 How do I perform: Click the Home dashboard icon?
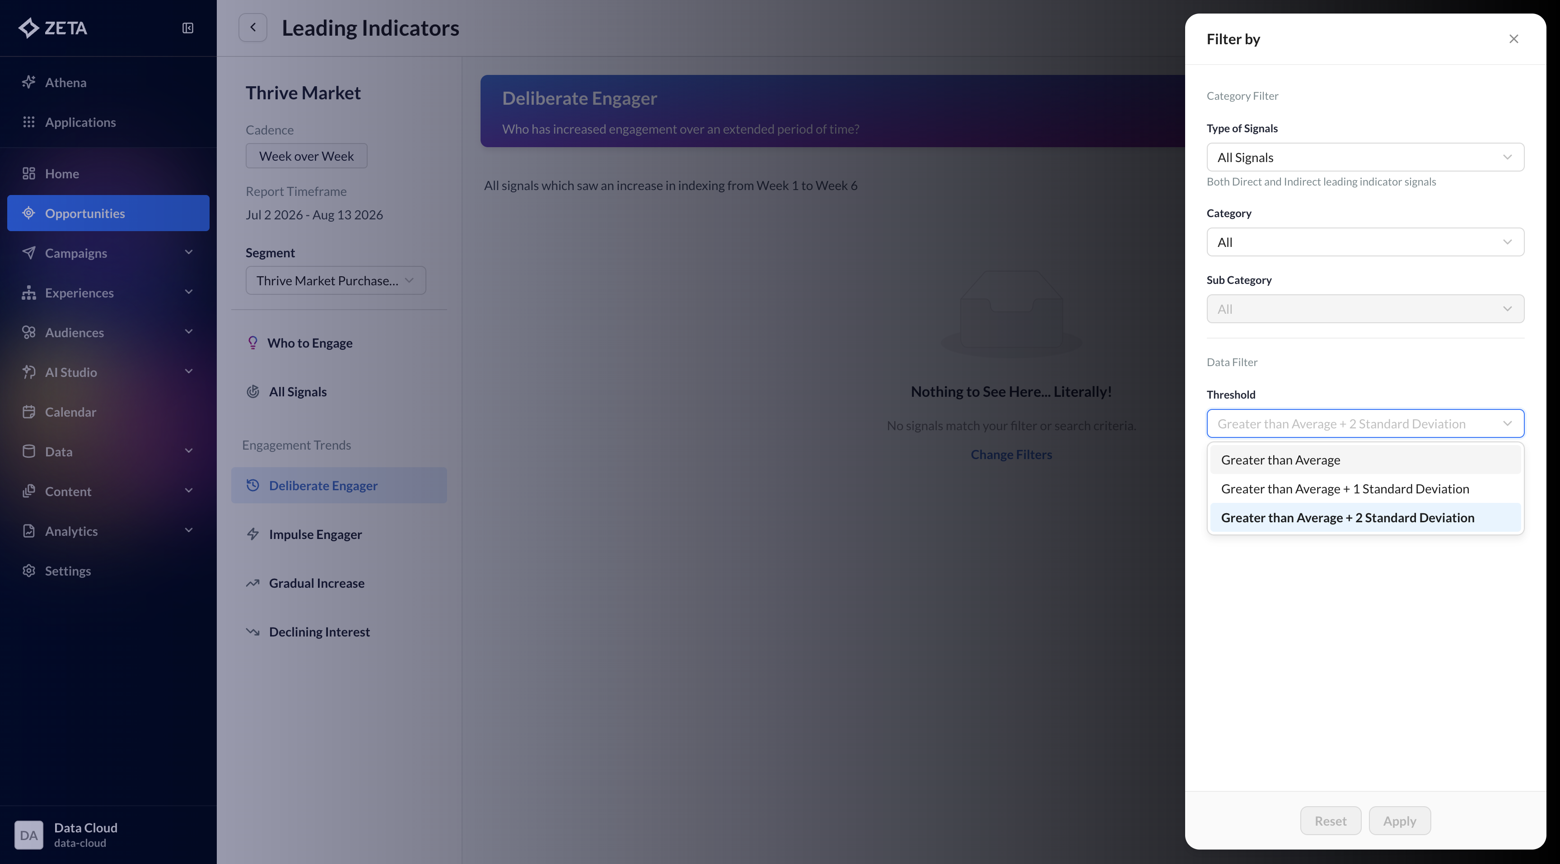(x=28, y=173)
